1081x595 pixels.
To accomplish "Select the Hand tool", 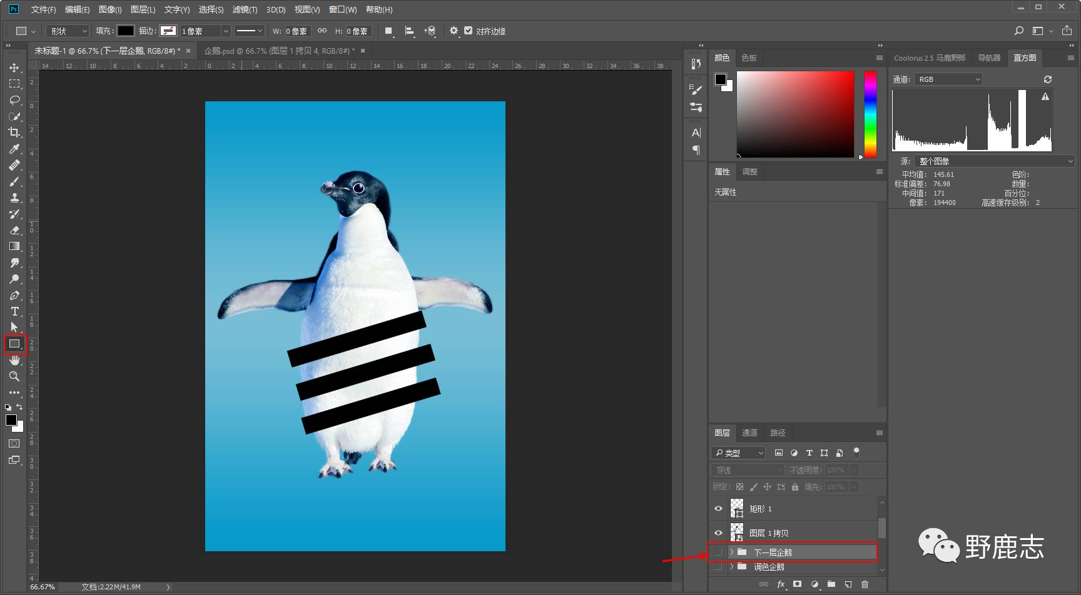I will click(14, 360).
